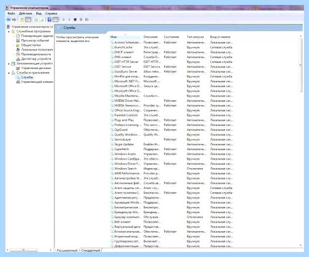309x257 pixels.
Task: Click the scroll-down arrow of services list
Action: click(x=301, y=245)
